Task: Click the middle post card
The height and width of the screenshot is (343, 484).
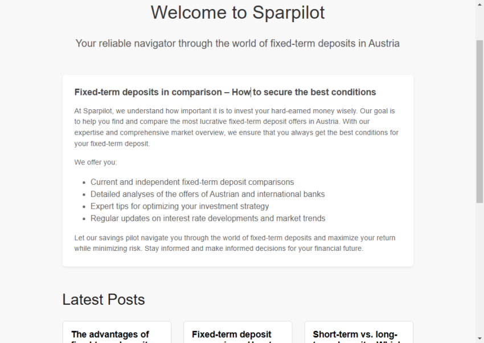Action: point(237,332)
